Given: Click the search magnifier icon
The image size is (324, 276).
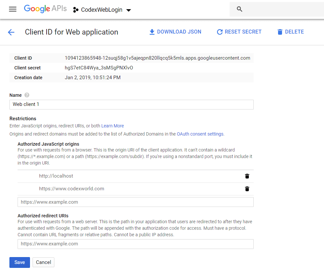Looking at the screenshot, I should pyautogui.click(x=239, y=9).
